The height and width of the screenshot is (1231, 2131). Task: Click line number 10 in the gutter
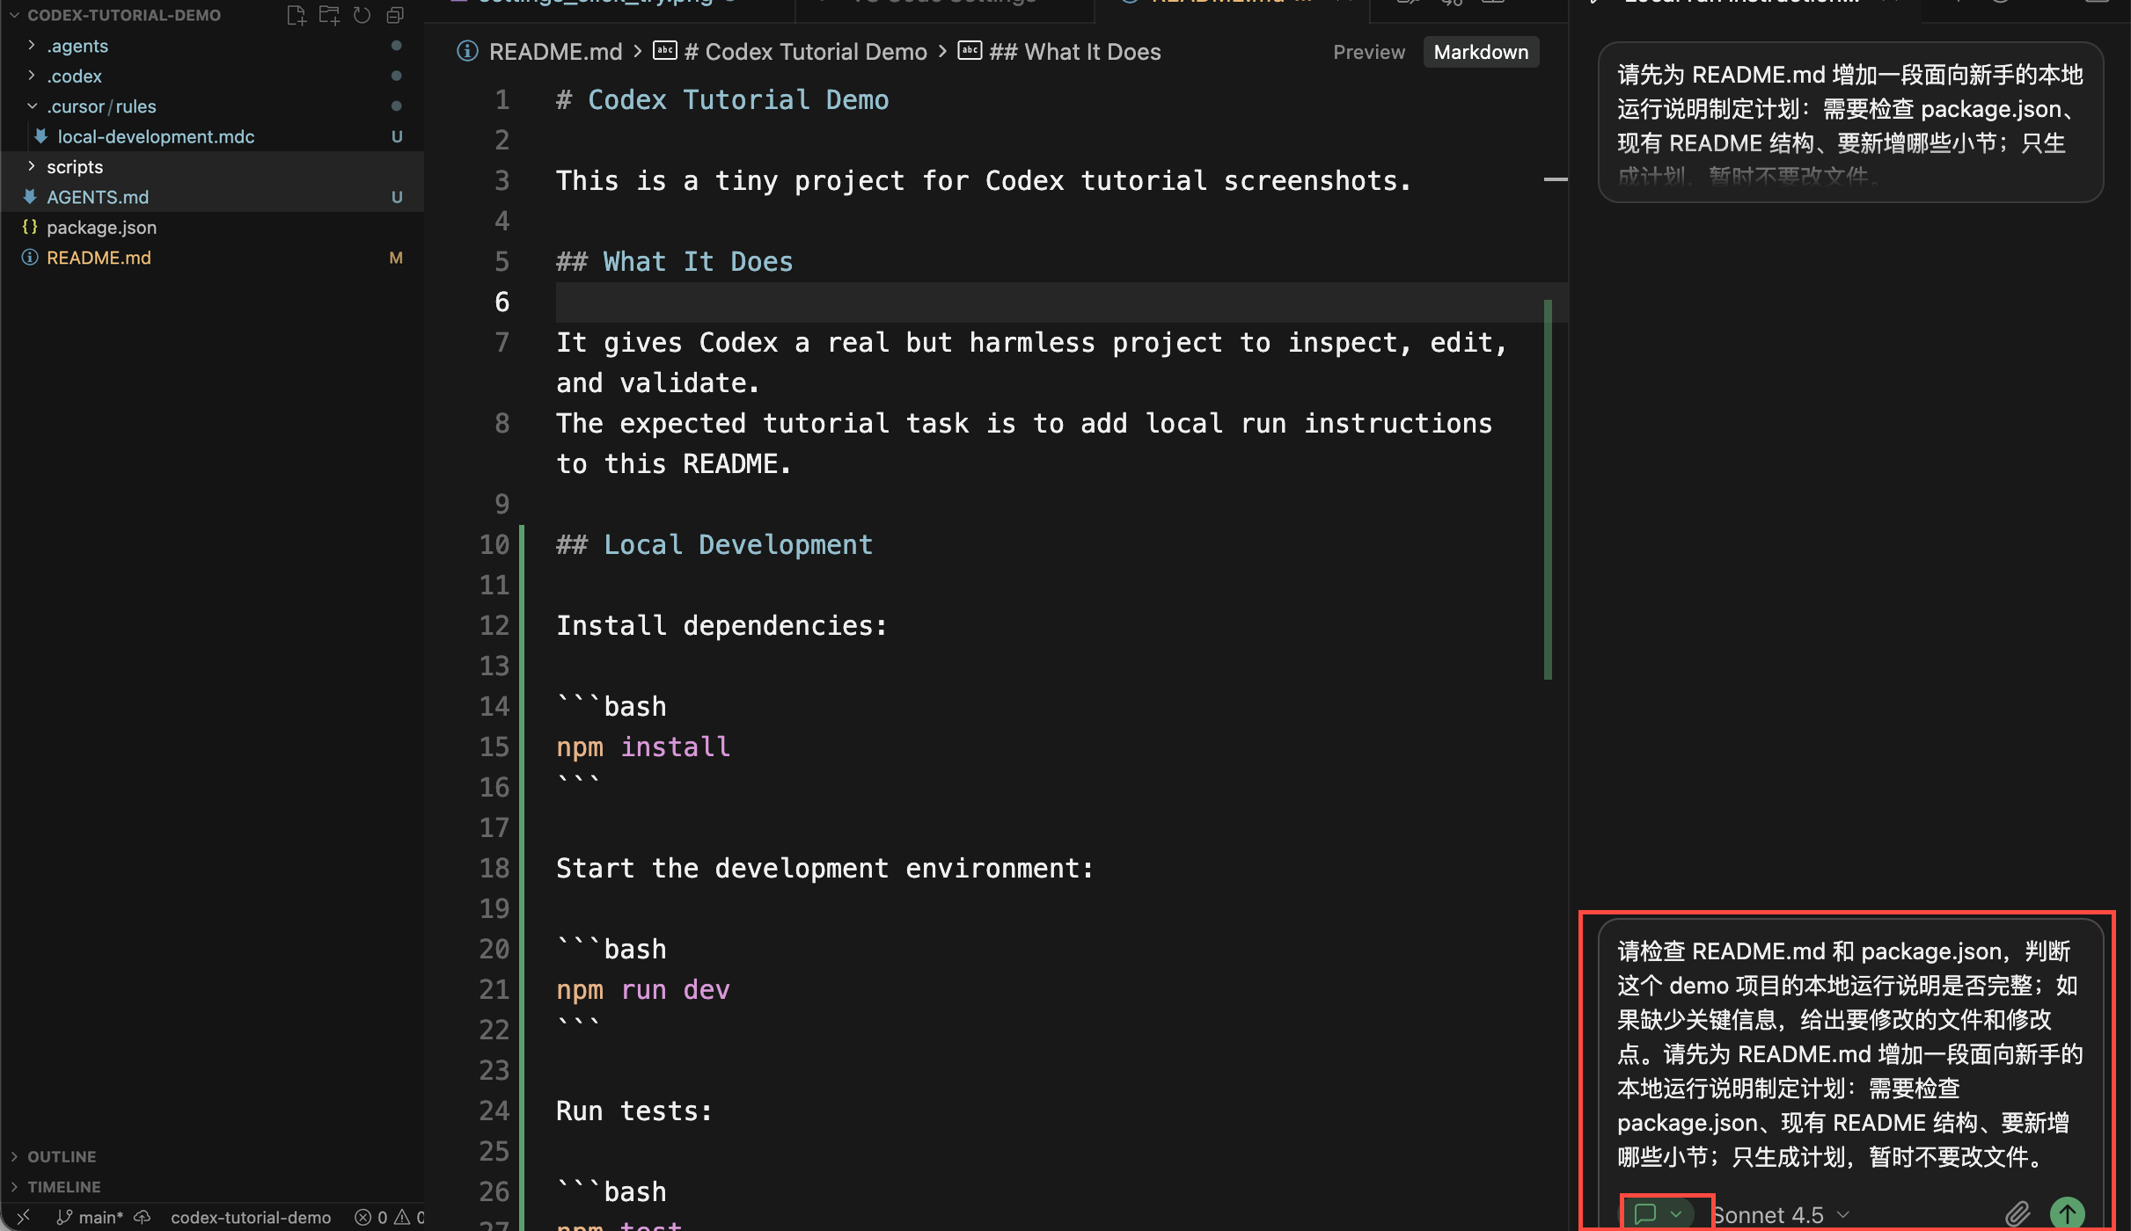click(494, 545)
